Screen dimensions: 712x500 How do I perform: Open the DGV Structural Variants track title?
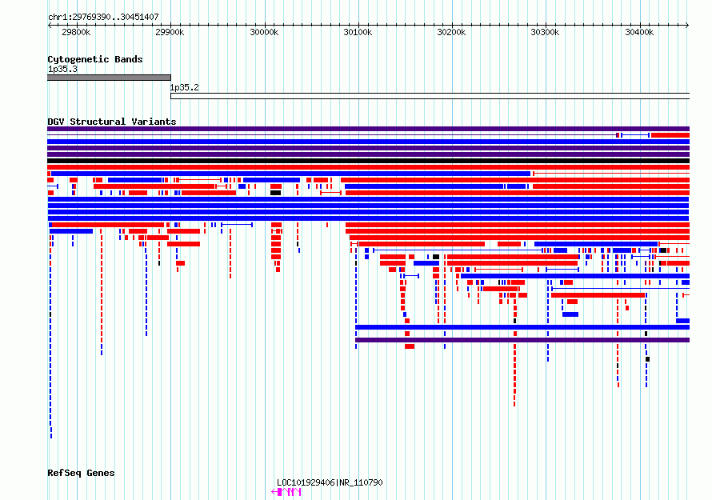pos(112,122)
